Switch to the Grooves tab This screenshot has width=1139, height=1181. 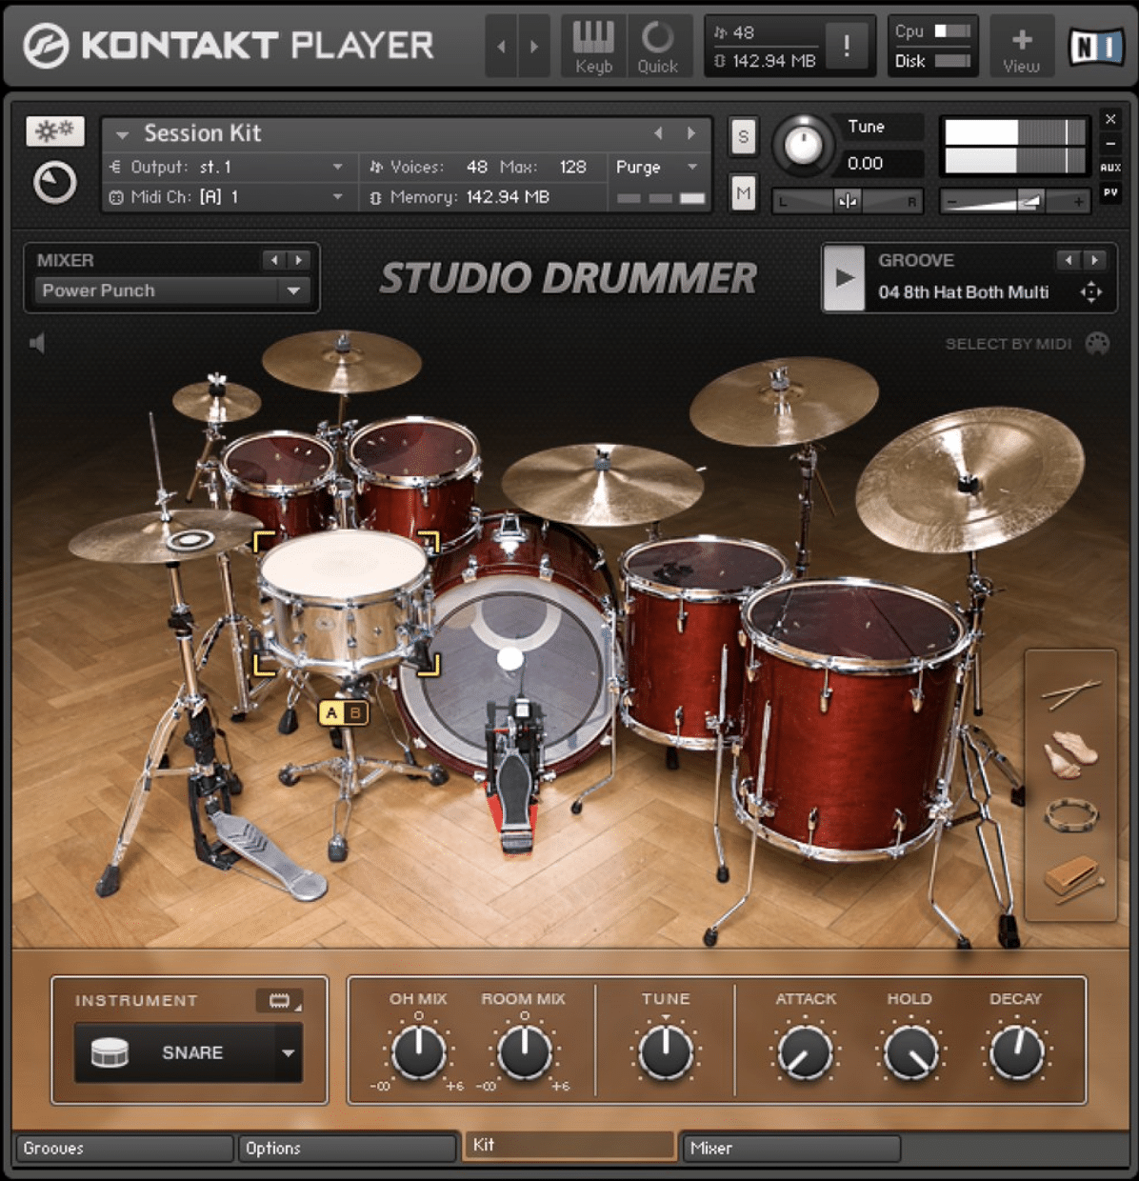click(x=123, y=1148)
